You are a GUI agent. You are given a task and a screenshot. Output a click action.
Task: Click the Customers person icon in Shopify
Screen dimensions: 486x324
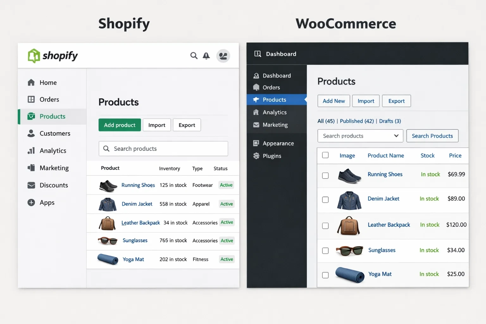tap(31, 133)
